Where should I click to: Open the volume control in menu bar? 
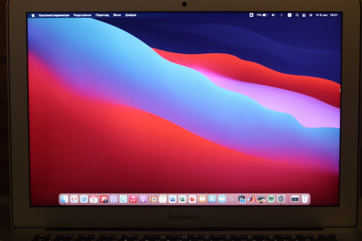(x=274, y=15)
